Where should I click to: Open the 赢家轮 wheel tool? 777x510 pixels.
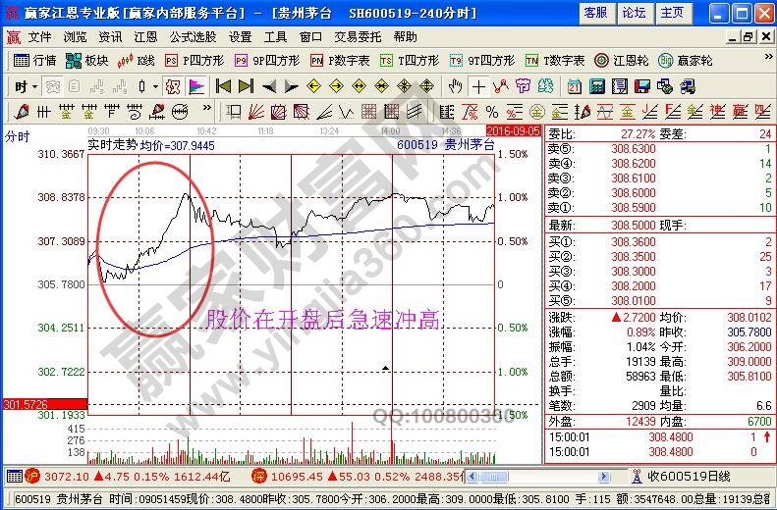coord(686,61)
